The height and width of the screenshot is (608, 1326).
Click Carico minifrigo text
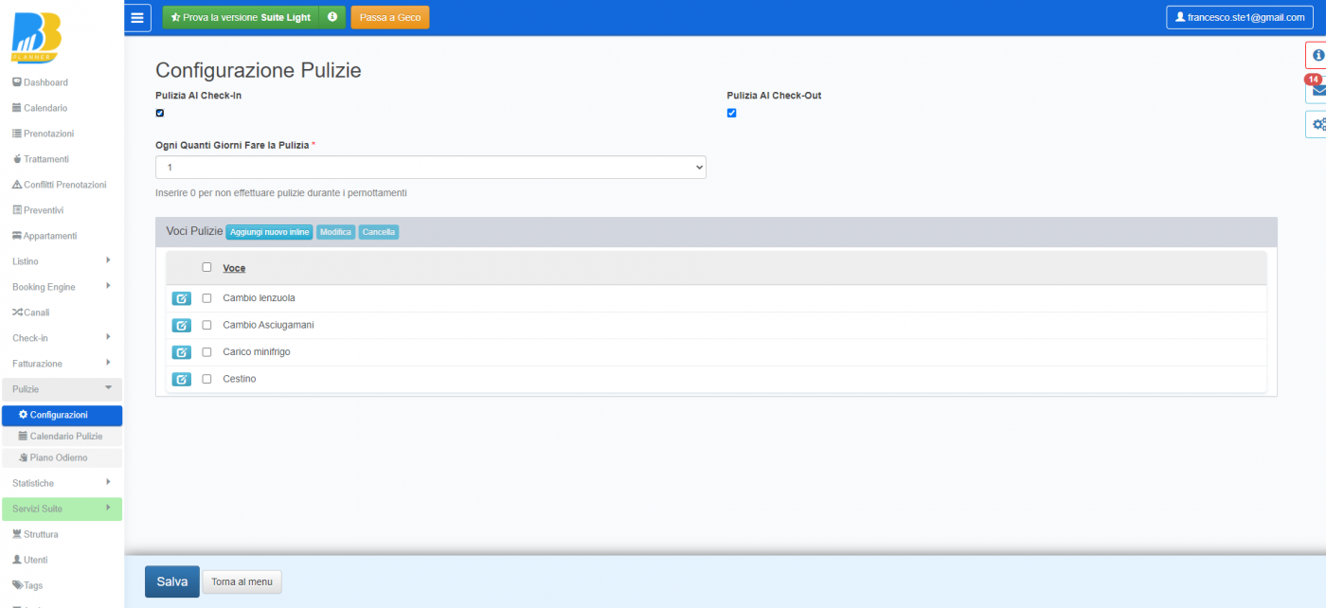click(257, 352)
